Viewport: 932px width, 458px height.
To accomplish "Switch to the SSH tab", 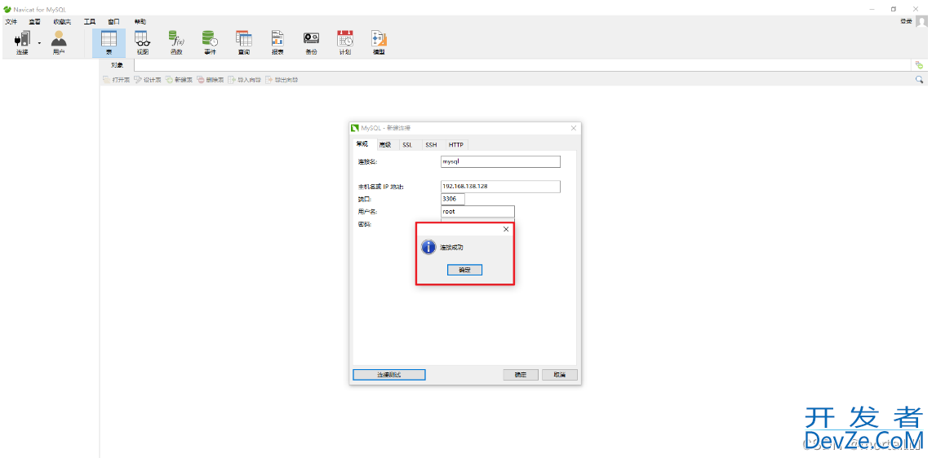I will point(431,145).
